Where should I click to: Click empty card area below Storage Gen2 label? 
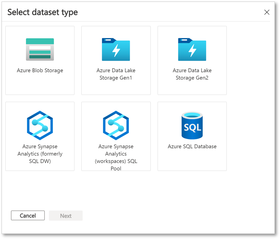pyautogui.click(x=192, y=88)
